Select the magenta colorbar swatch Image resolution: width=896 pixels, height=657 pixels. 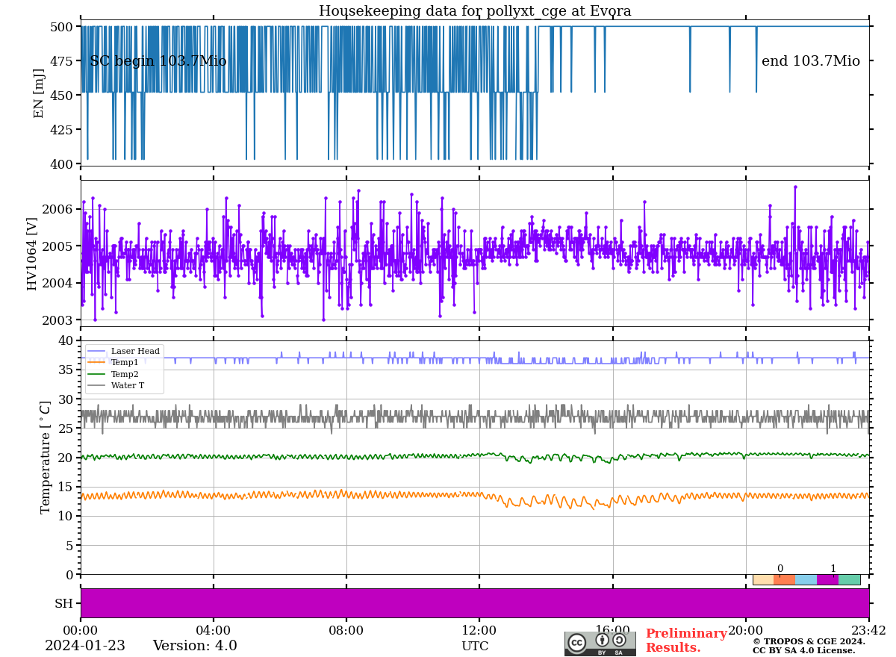(x=828, y=579)
